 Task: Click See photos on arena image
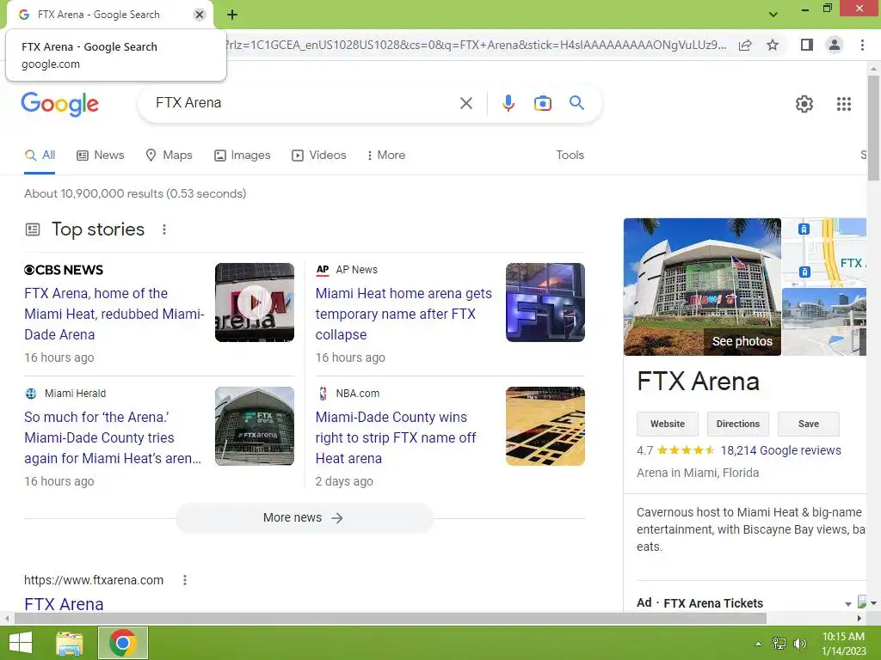742,341
